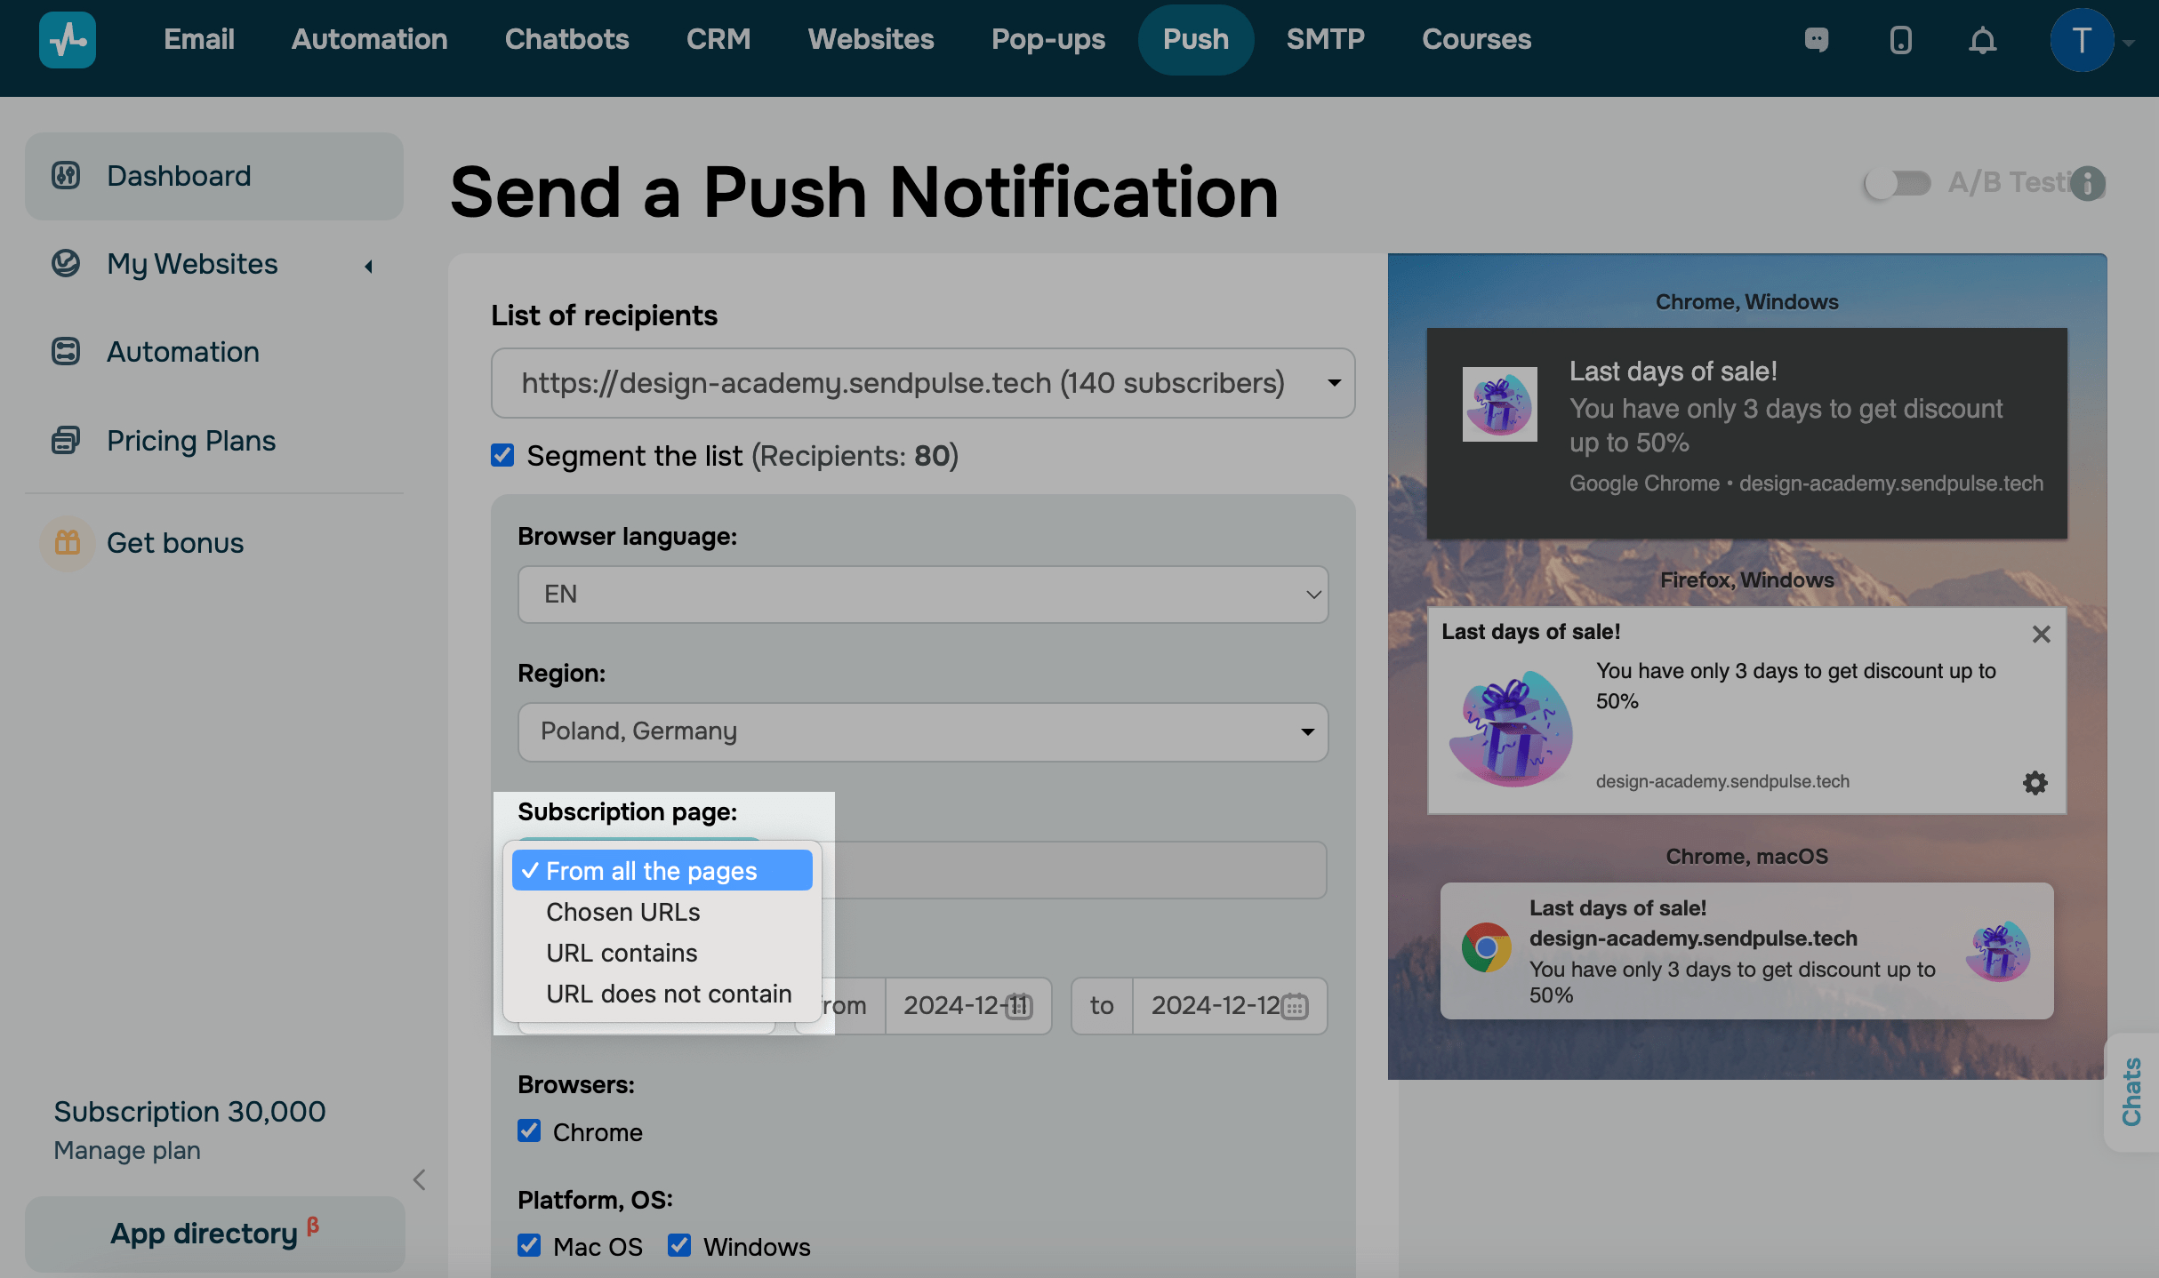Close the Firefox notification preview
The width and height of the screenshot is (2159, 1278).
[x=2041, y=634]
